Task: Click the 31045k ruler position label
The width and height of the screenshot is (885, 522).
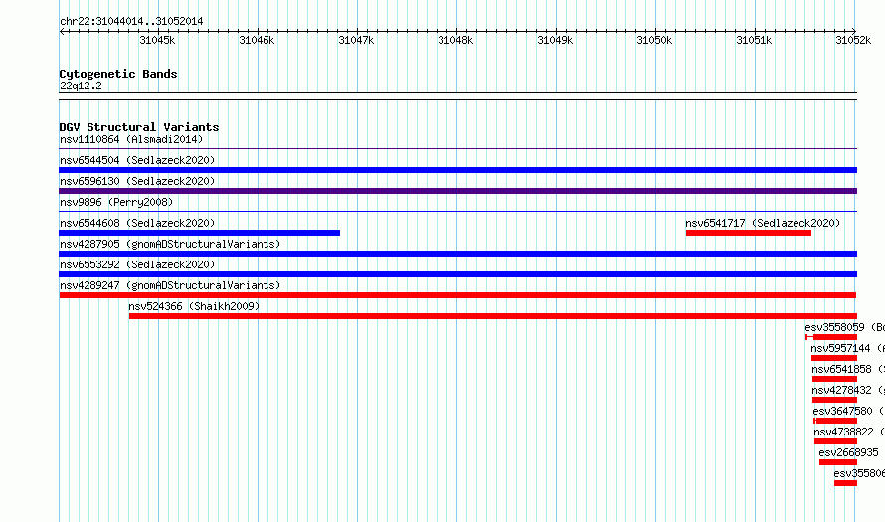Action: point(157,40)
